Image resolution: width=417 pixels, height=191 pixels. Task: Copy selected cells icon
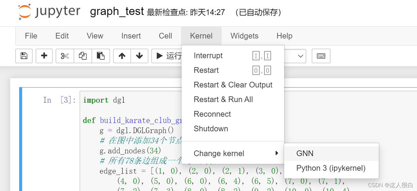[83, 56]
